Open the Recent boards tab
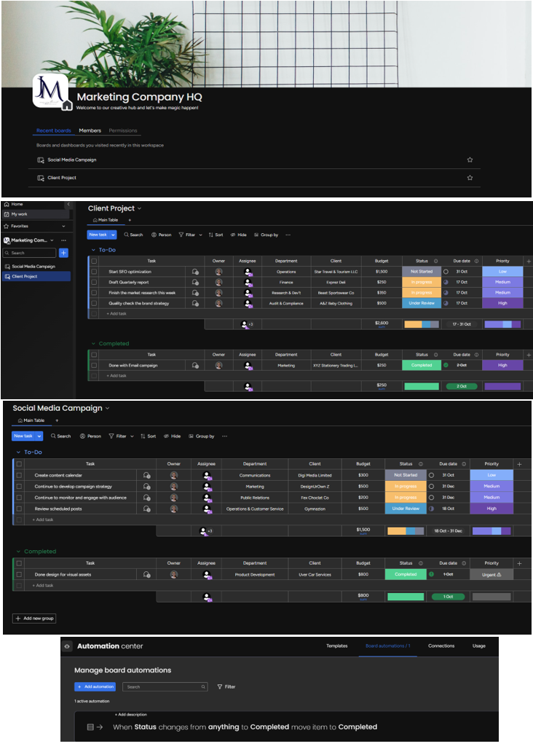Image resolution: width=533 pixels, height=749 pixels. (53, 130)
